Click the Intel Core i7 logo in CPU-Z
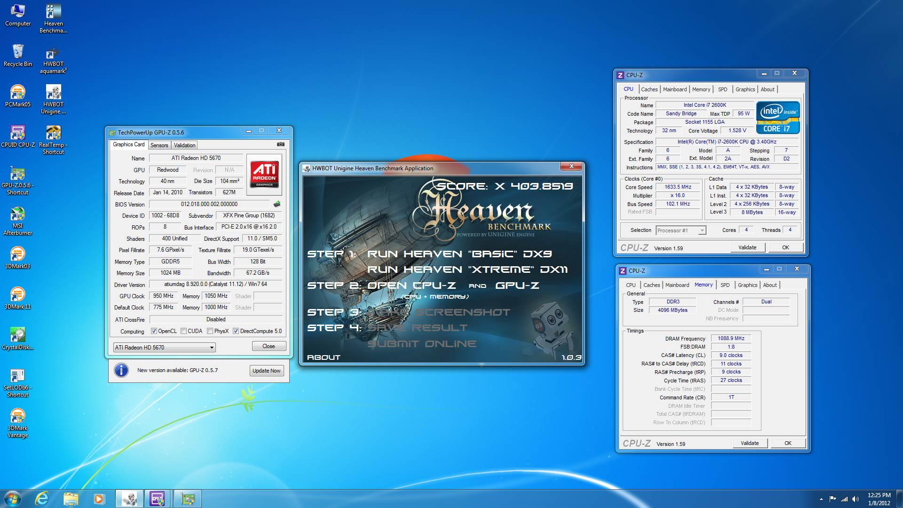Screen dimensions: 903x508 click(778, 117)
